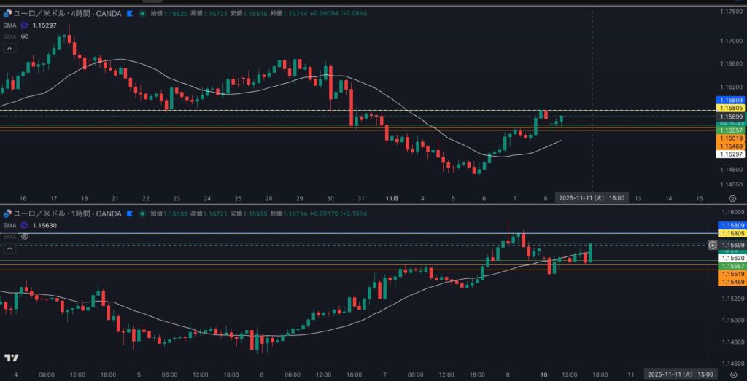Viewport: 747px width, 381px height.
Task: Toggle visibility of hidden SMA on 4-hour chart
Action: (x=24, y=36)
